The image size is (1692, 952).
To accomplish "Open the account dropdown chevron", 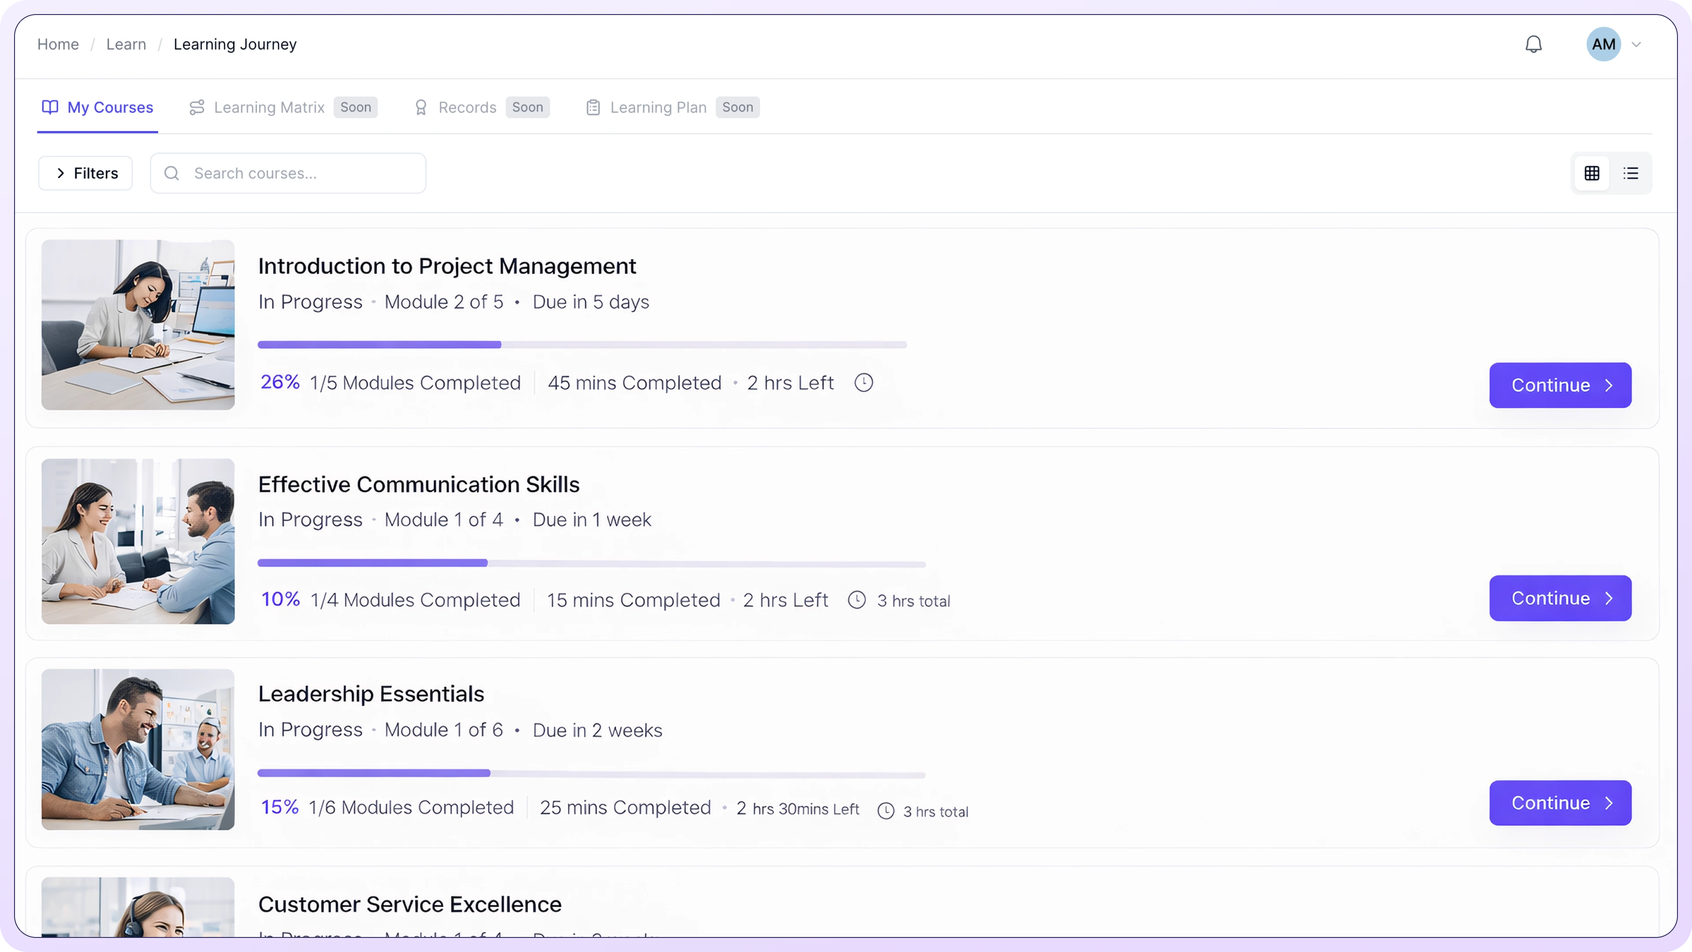I will 1636,45.
